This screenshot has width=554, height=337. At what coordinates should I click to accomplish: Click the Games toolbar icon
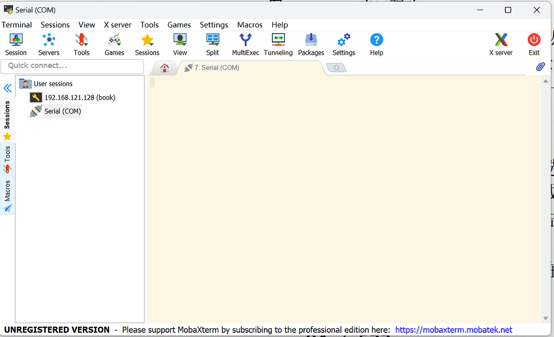click(x=114, y=44)
